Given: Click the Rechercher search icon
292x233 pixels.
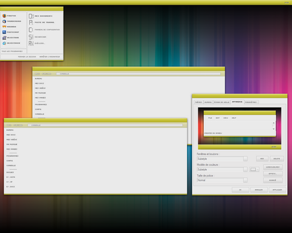Looking at the screenshot, I should tap(31, 37).
